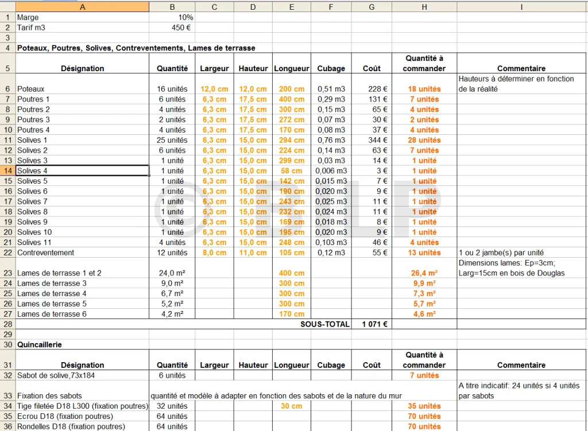Image resolution: width=588 pixels, height=431 pixels.
Task: Select the Sabot de solive,73x184 cell
Action: coord(82,375)
